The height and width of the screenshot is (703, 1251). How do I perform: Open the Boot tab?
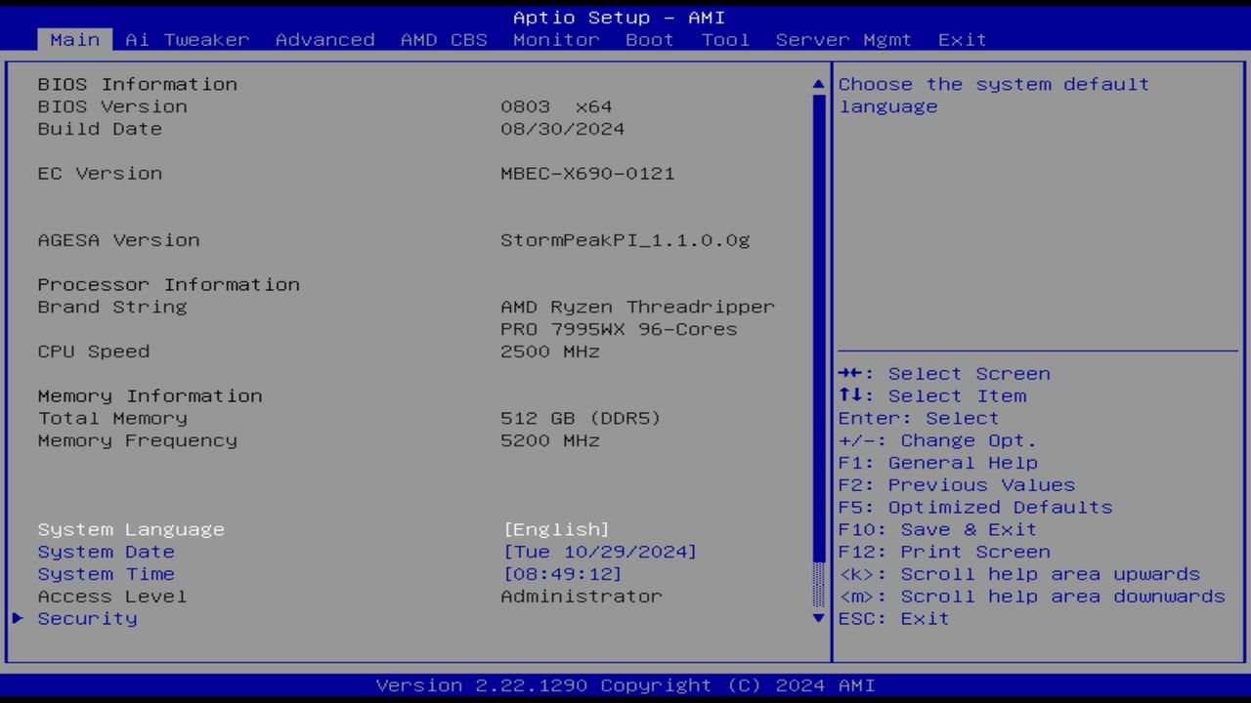[x=650, y=40]
